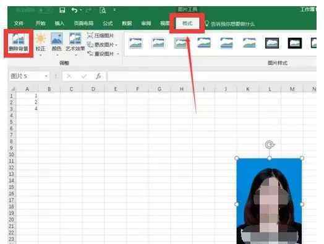The width and height of the screenshot is (324, 244).
Task: Click the undo arrow in the quick access toolbar
Action: pyautogui.click(x=75, y=10)
